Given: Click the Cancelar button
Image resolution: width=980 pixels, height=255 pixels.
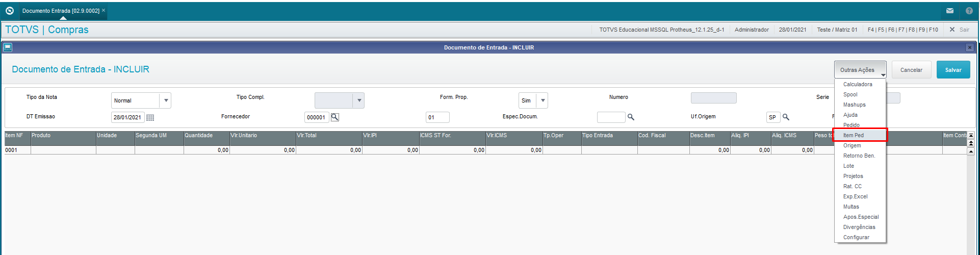Looking at the screenshot, I should coord(911,70).
